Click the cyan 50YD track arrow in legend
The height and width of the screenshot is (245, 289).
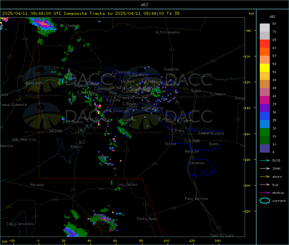265,160
